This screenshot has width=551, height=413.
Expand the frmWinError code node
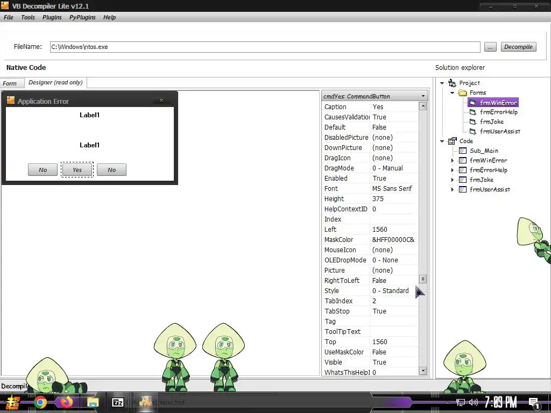(453, 160)
